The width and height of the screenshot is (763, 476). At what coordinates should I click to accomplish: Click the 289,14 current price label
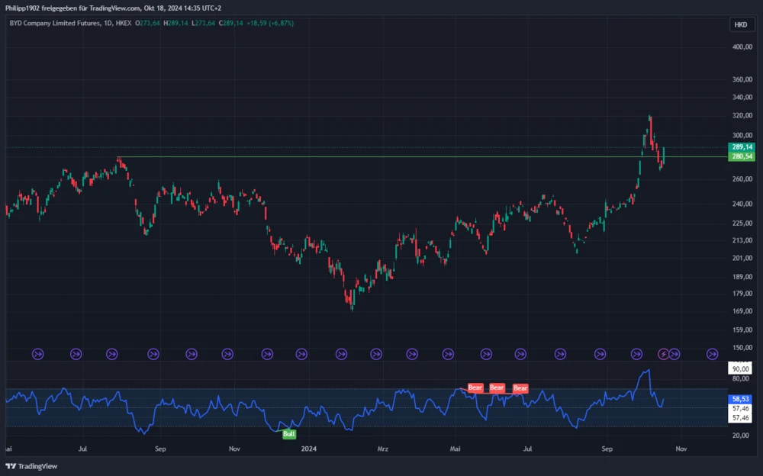(742, 146)
